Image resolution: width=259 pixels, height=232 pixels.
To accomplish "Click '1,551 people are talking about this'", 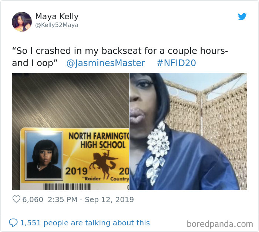I will click(x=85, y=223).
